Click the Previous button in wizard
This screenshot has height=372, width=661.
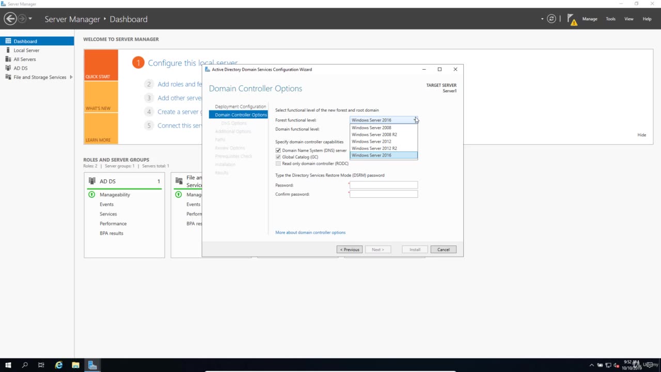[x=350, y=250]
